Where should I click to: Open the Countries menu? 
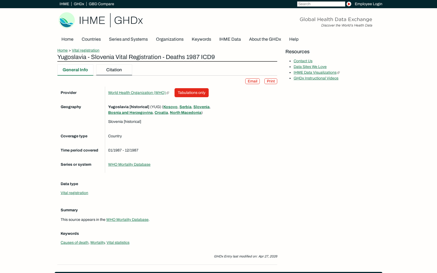91,39
